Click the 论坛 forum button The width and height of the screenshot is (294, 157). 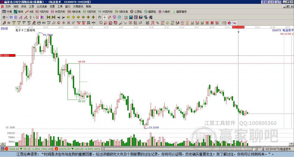coord(272,2)
